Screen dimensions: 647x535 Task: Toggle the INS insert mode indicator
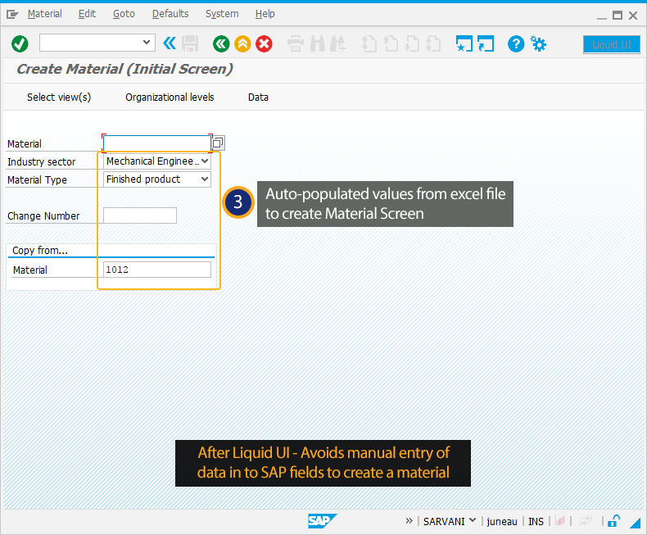coord(536,522)
